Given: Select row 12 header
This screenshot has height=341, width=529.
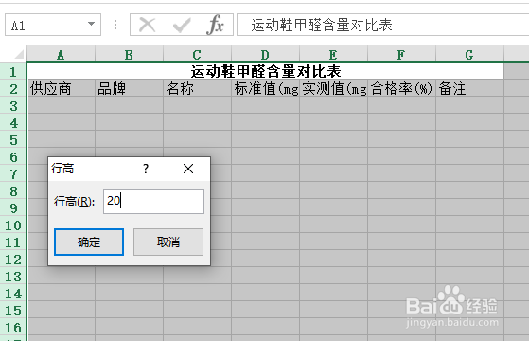Looking at the screenshot, I should [13, 259].
